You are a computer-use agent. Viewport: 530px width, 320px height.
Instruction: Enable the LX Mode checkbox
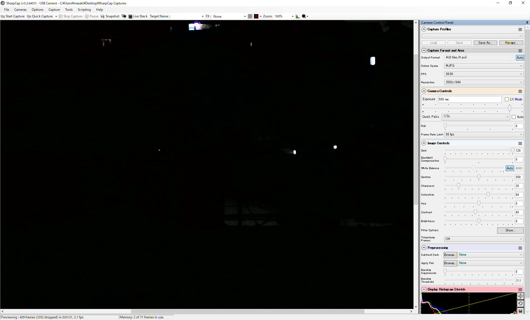click(x=507, y=99)
